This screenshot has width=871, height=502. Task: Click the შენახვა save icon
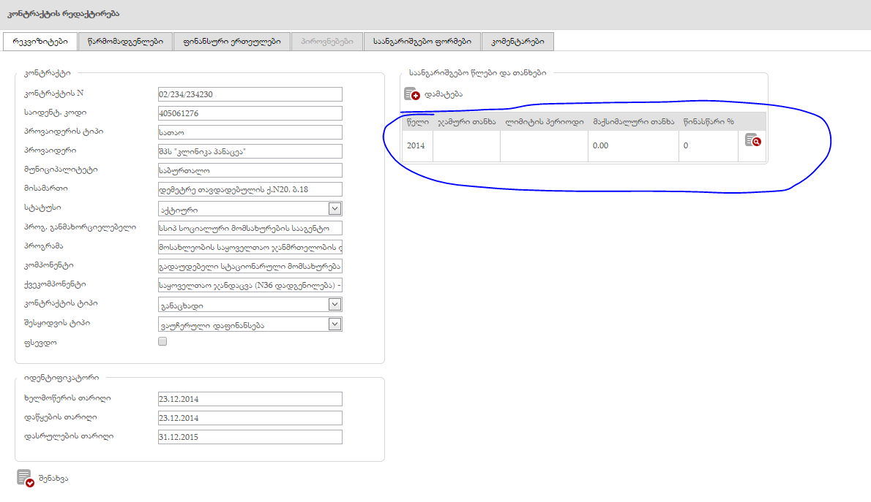click(26, 479)
